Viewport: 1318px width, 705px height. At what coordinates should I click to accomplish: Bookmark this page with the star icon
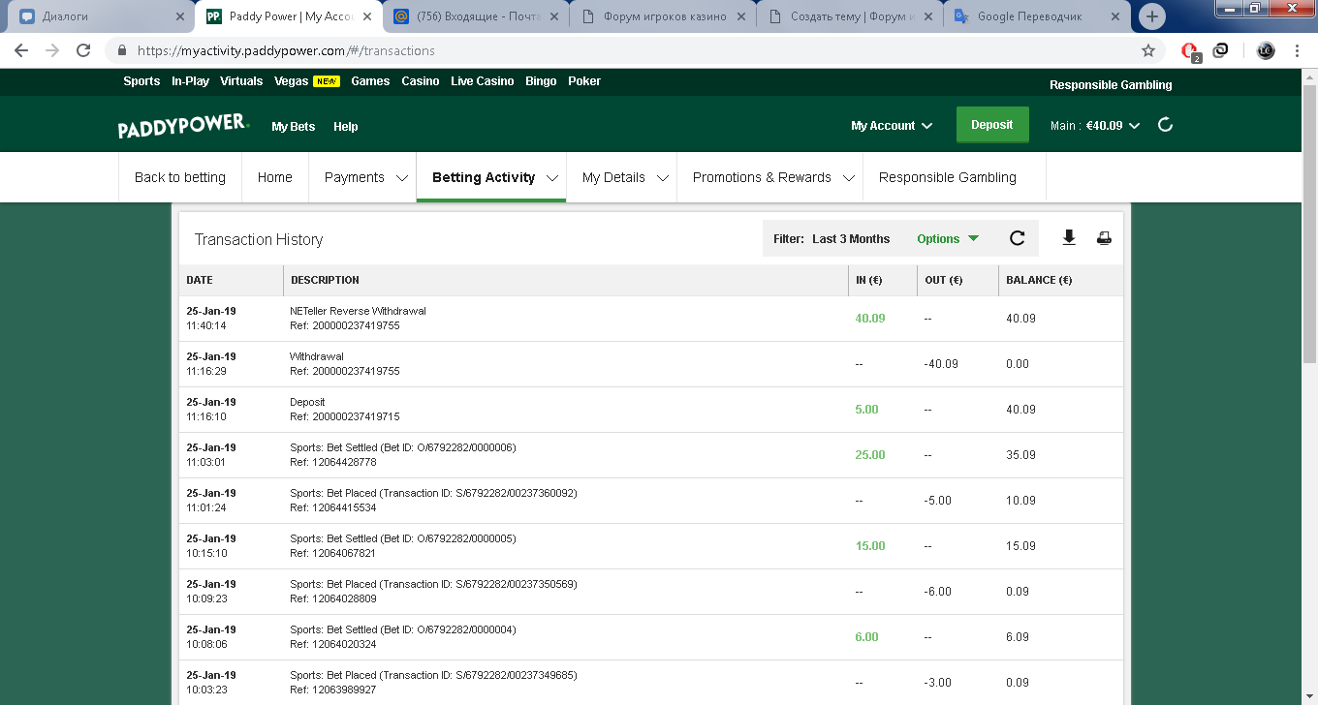pyautogui.click(x=1148, y=50)
